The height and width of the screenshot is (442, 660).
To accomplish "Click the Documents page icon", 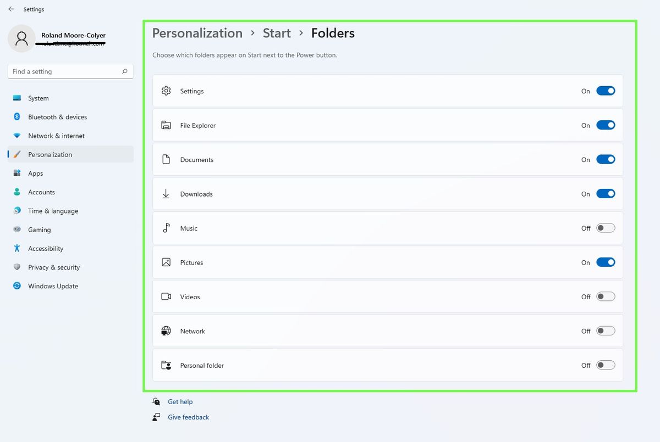I will pyautogui.click(x=166, y=159).
